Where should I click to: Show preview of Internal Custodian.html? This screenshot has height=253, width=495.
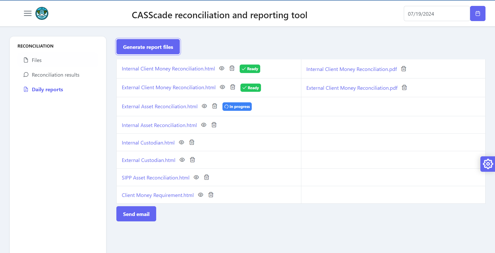[181, 142]
